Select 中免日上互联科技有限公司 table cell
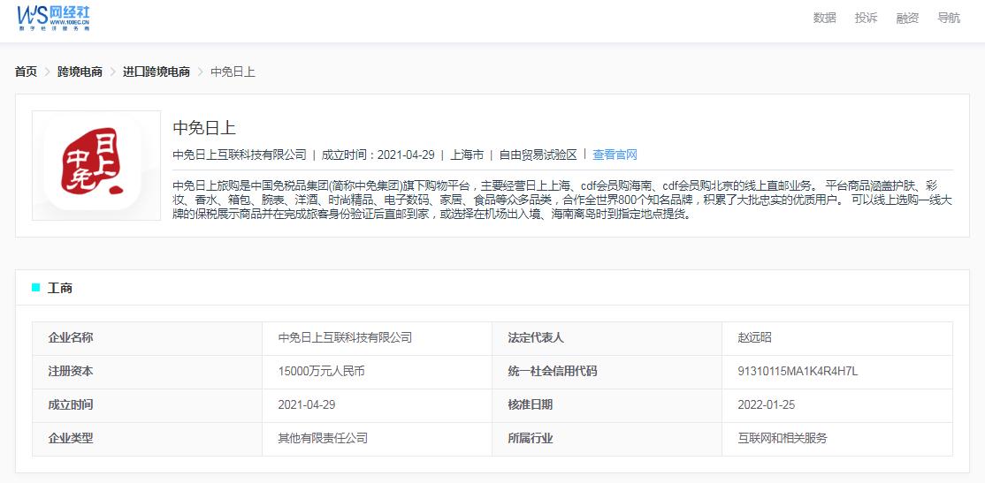This screenshot has height=483, width=985. (377, 338)
